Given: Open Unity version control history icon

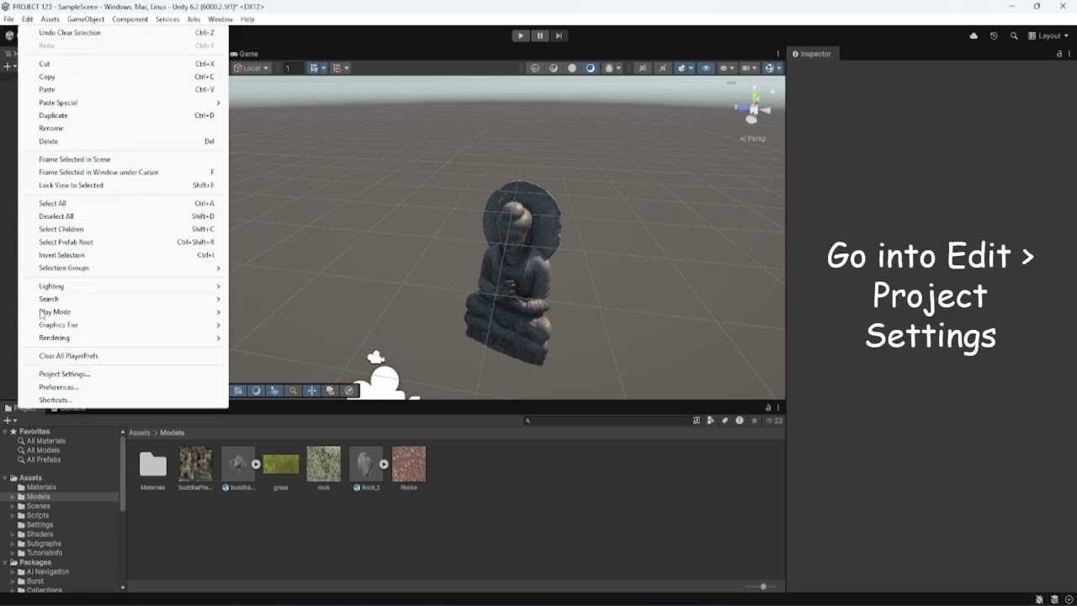Looking at the screenshot, I should click(x=994, y=36).
